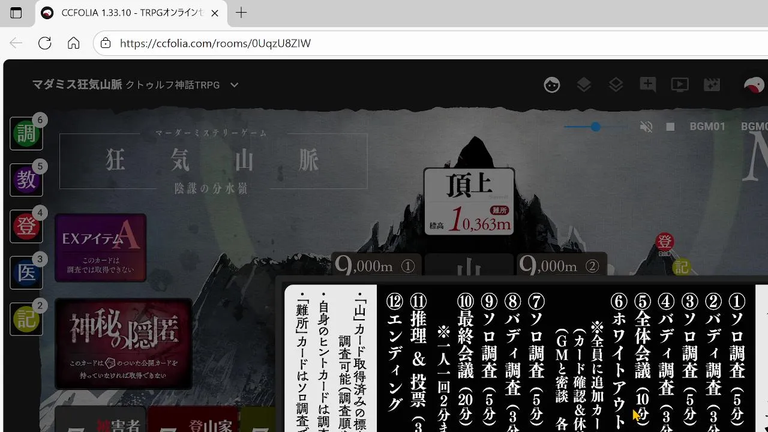The image size is (768, 432).
Task: Play the BGM01 track button
Action: coord(707,127)
